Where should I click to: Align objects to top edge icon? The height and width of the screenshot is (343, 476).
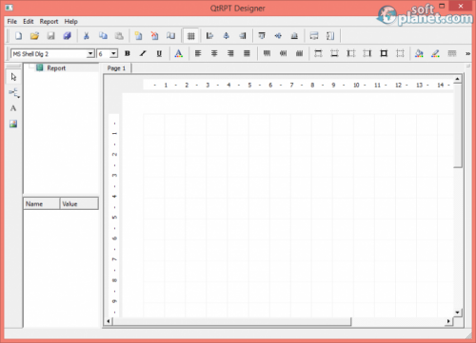(262, 36)
